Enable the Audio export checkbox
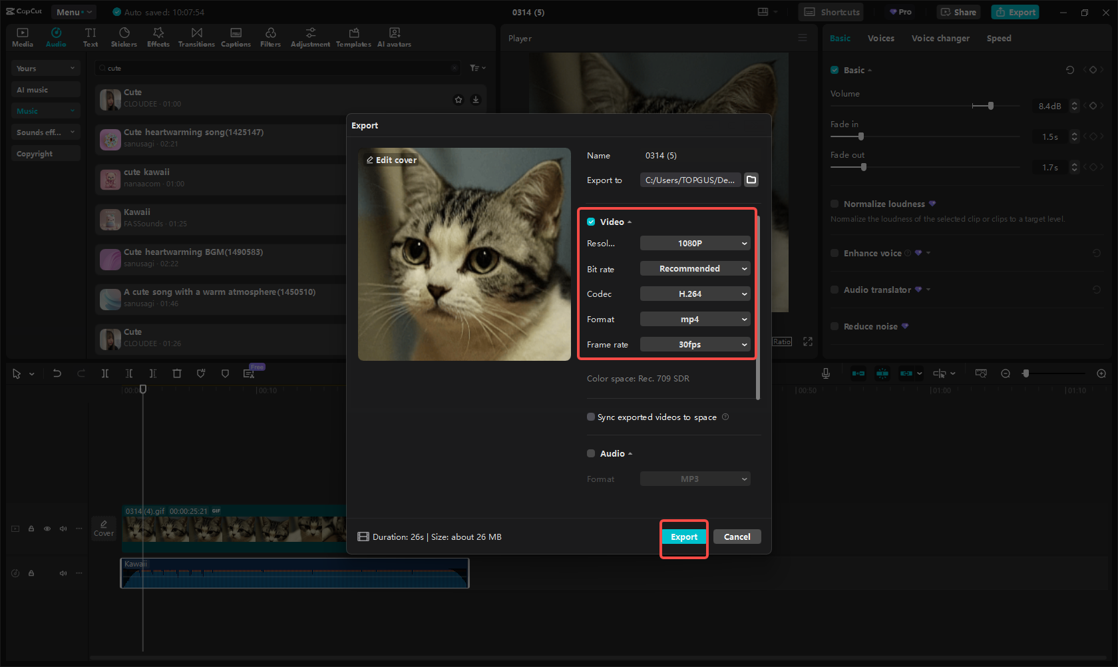This screenshot has width=1118, height=667. (x=591, y=453)
